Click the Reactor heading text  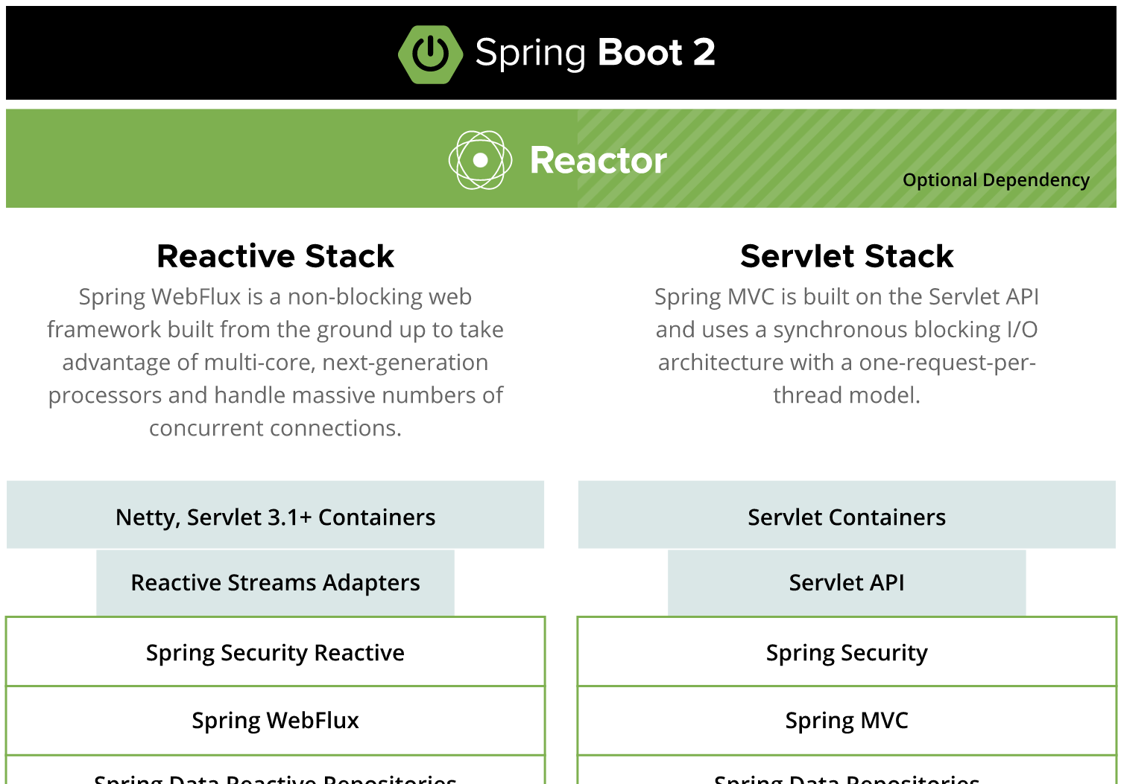[598, 160]
